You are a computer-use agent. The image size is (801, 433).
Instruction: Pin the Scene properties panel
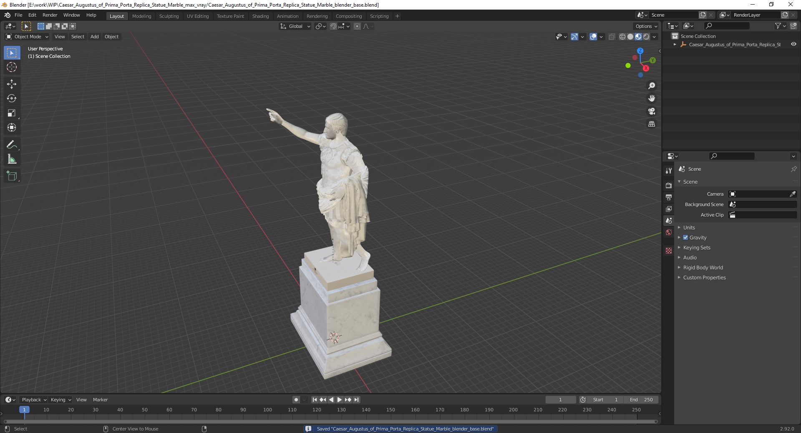point(793,169)
